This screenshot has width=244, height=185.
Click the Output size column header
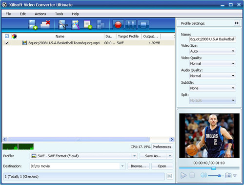click(150, 36)
